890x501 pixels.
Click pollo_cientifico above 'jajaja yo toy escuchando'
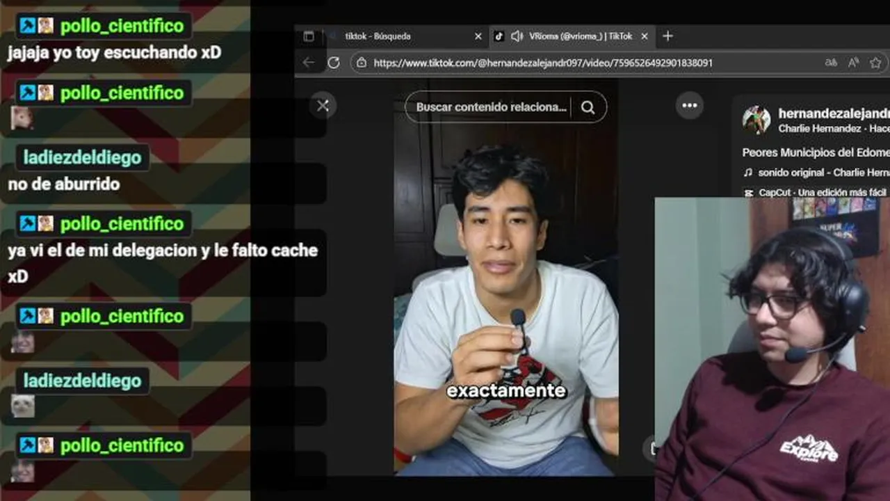(x=122, y=26)
